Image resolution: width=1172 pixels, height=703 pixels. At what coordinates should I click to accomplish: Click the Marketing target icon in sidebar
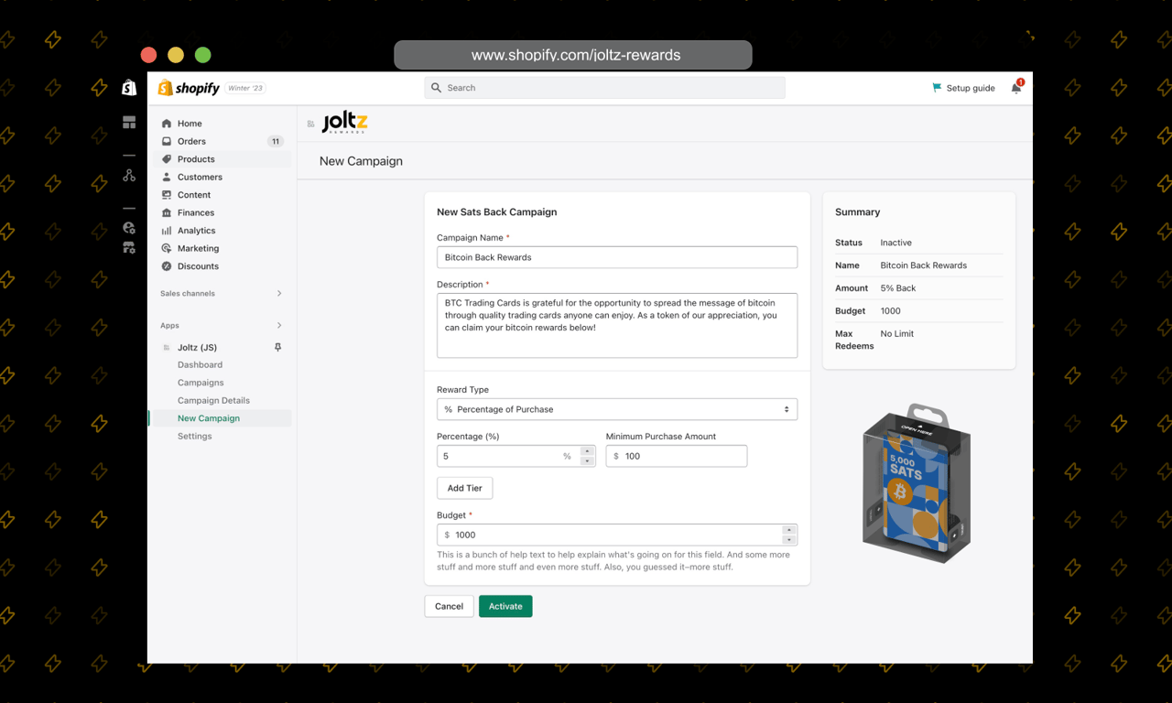(x=167, y=248)
